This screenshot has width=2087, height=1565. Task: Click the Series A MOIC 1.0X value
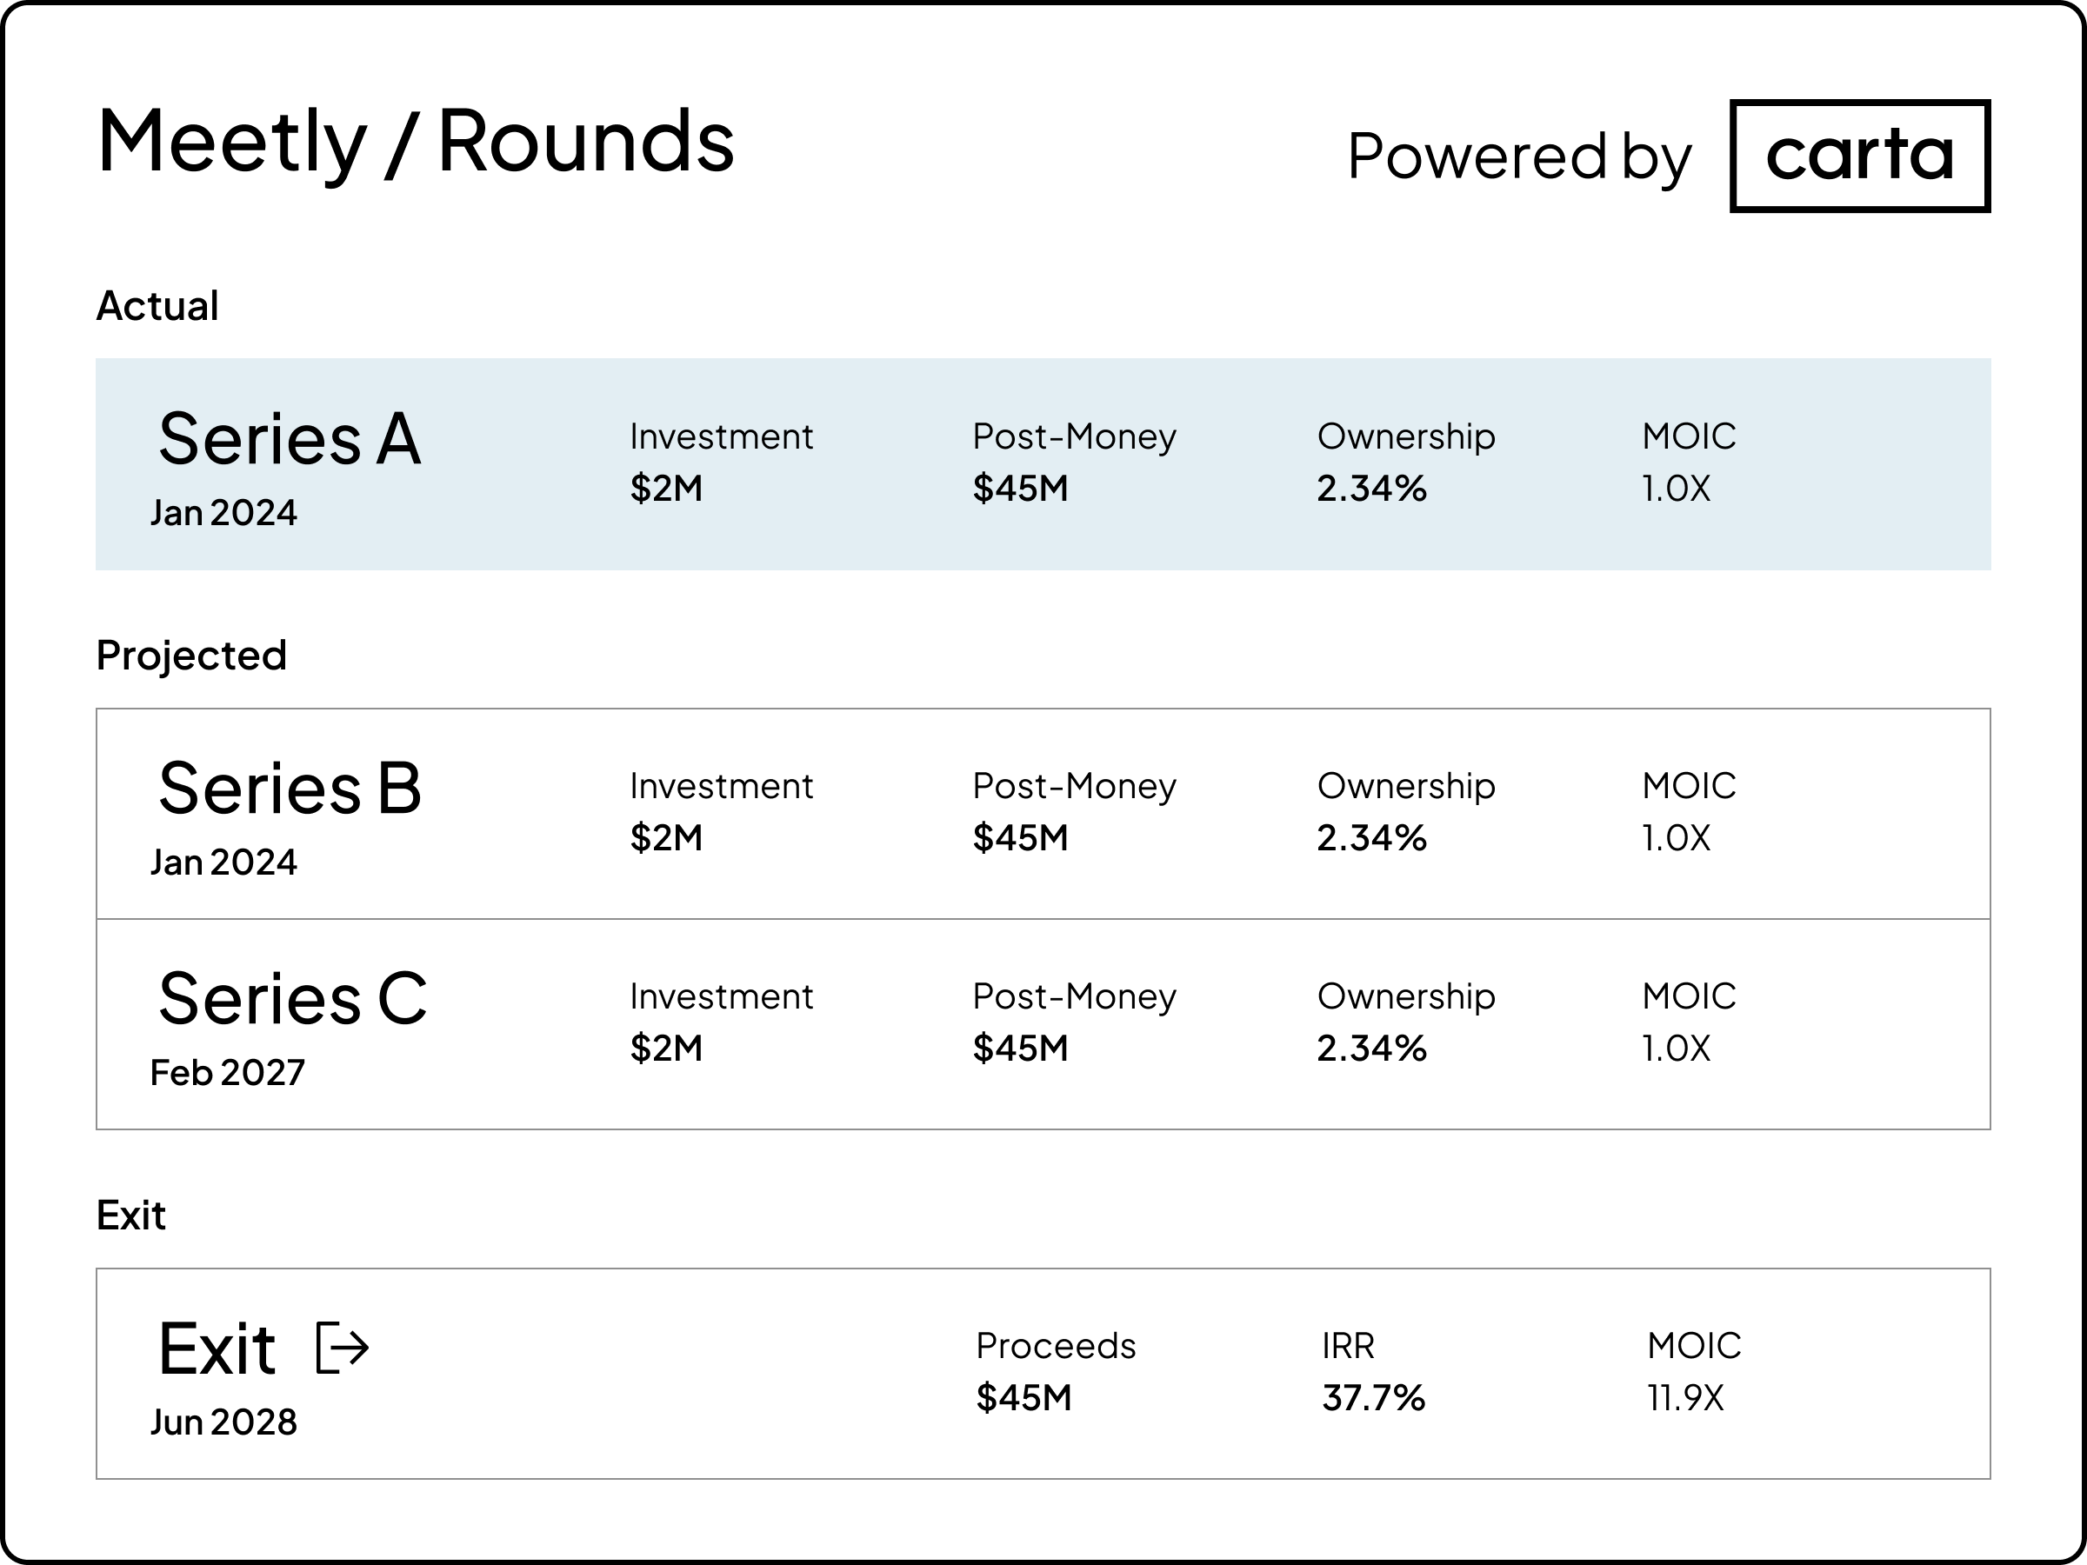pos(1676,488)
